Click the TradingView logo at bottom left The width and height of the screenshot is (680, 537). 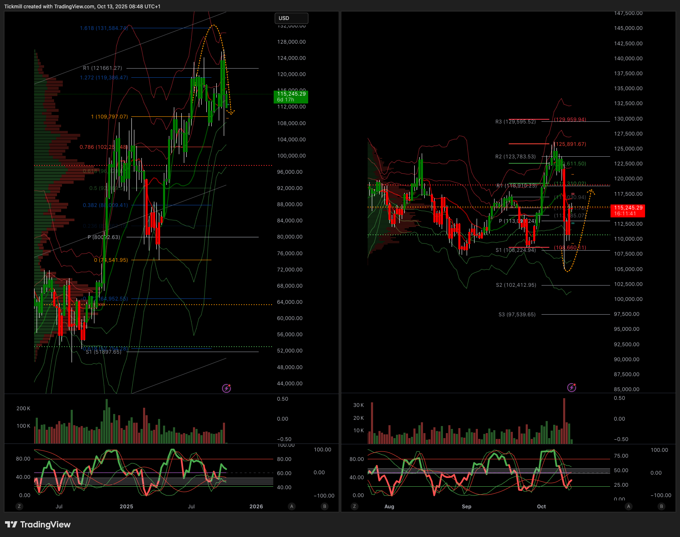pyautogui.click(x=38, y=525)
